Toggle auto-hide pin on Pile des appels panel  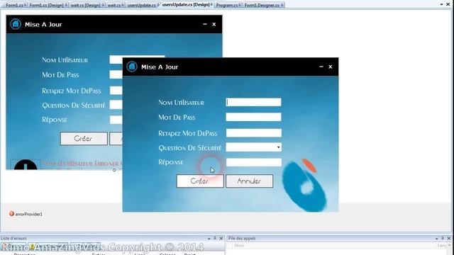443,238
